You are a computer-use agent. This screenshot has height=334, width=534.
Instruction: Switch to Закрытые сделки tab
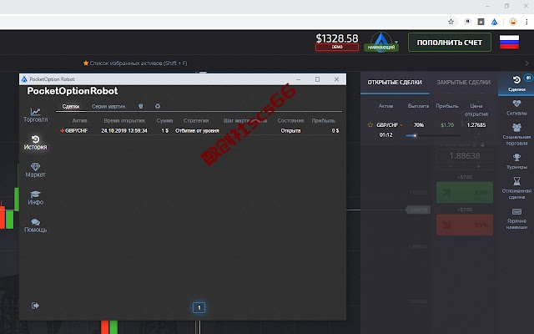(464, 83)
